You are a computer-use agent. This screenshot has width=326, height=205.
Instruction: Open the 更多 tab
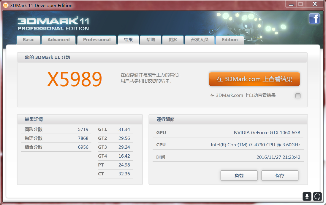pos(173,40)
